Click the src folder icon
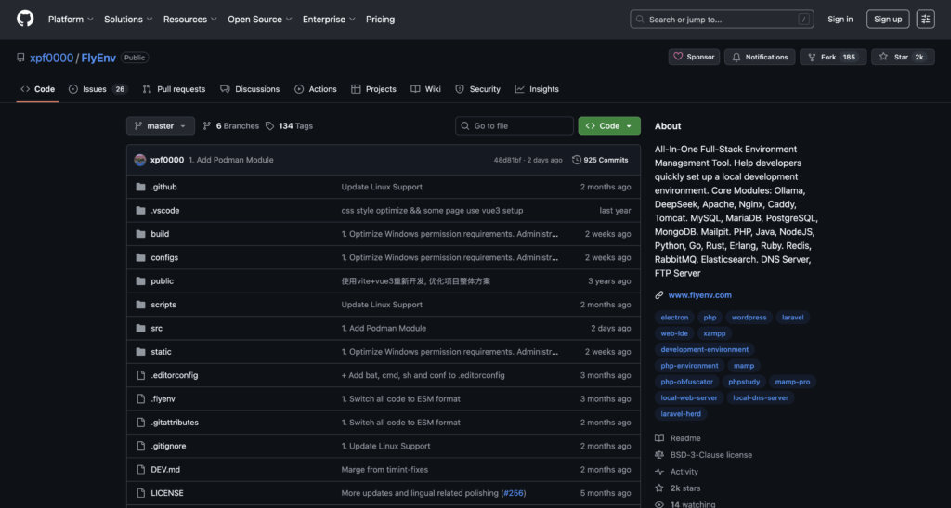This screenshot has width=951, height=508. coord(141,328)
